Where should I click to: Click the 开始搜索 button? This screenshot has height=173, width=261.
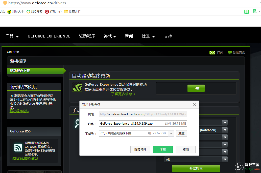(196, 168)
